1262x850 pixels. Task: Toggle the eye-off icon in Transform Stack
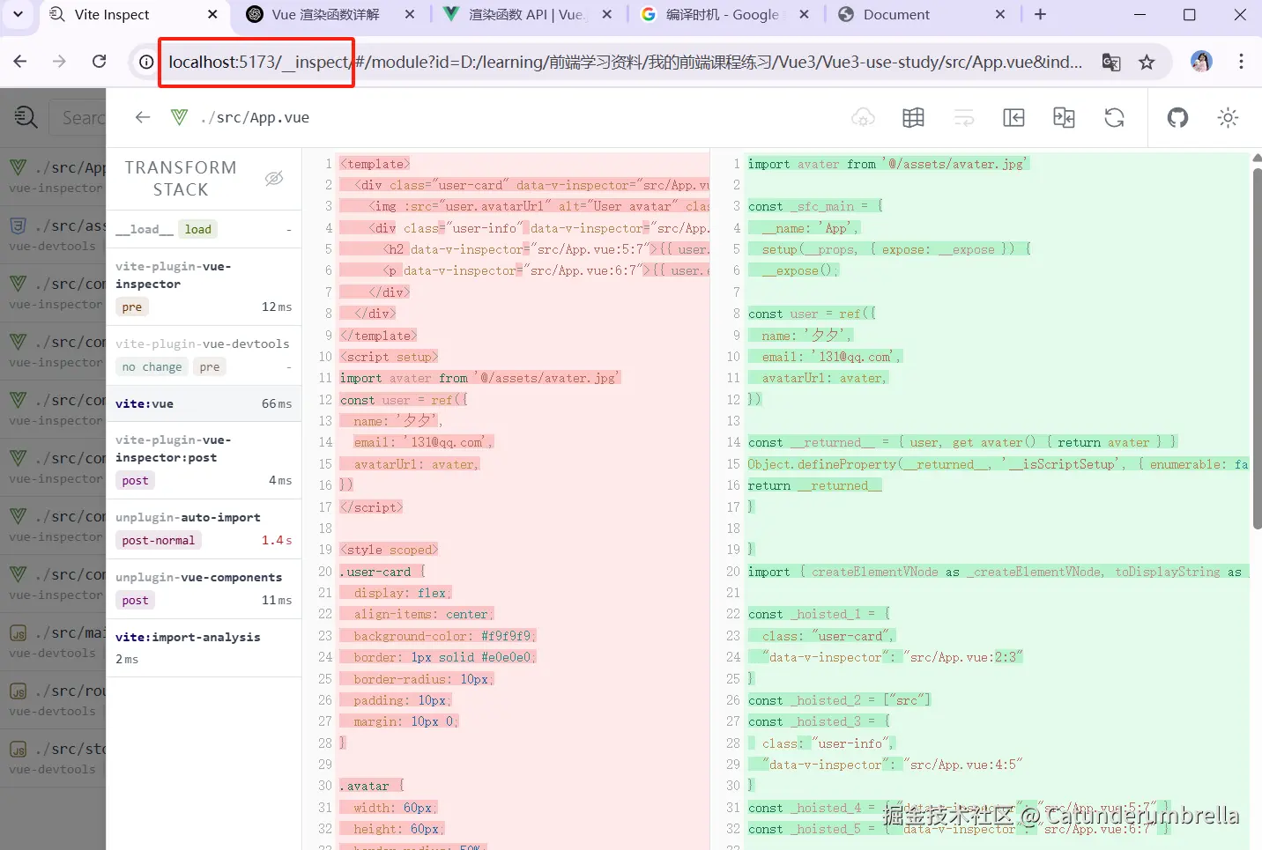point(274,178)
